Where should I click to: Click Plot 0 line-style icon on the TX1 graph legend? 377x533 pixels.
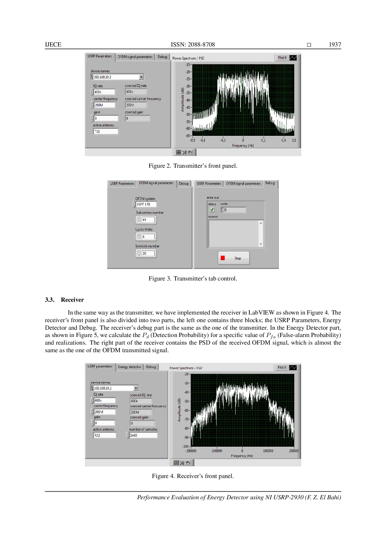coord(293,58)
